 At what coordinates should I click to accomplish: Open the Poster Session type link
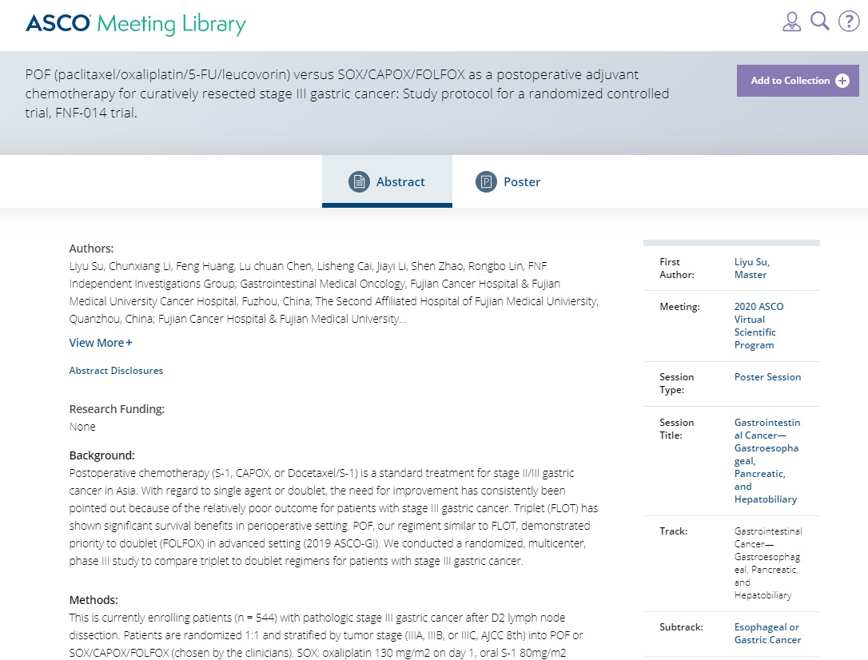(x=767, y=377)
